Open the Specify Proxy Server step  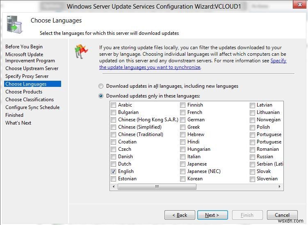tap(27, 76)
